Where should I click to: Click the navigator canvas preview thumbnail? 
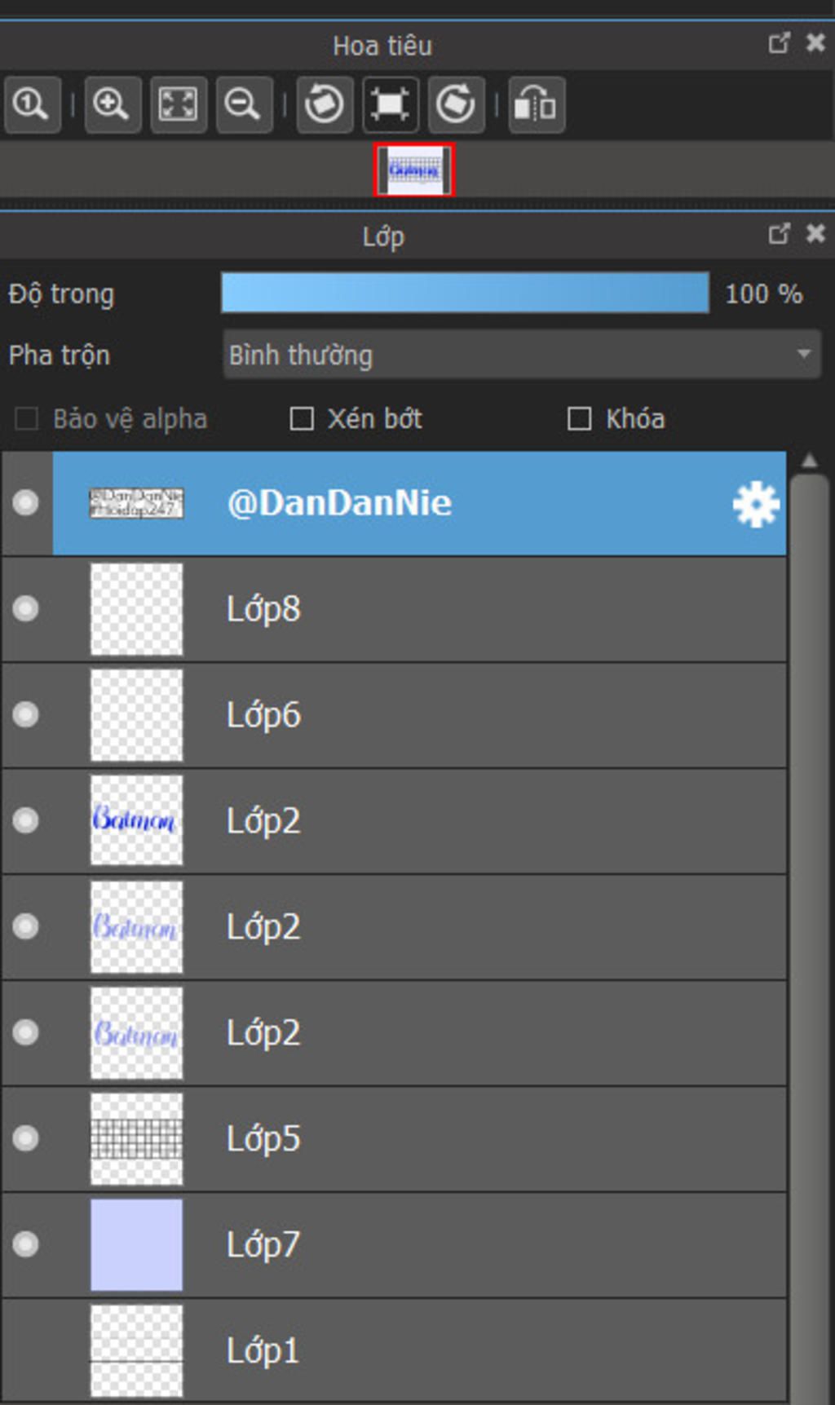414,170
